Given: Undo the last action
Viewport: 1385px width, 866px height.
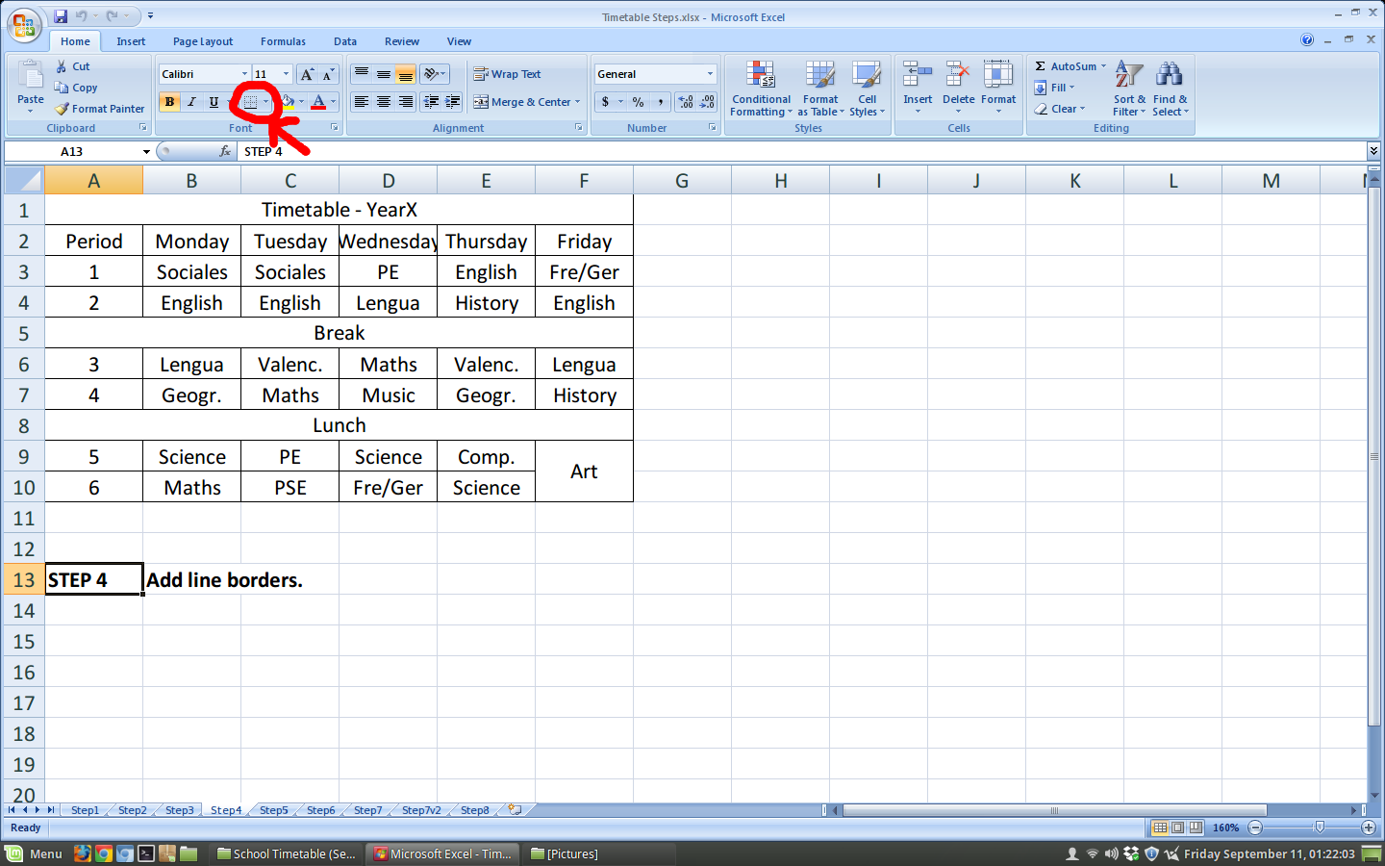Looking at the screenshot, I should pos(82,16).
